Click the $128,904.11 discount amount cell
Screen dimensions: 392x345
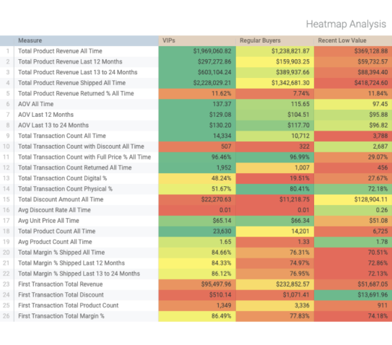click(353, 199)
